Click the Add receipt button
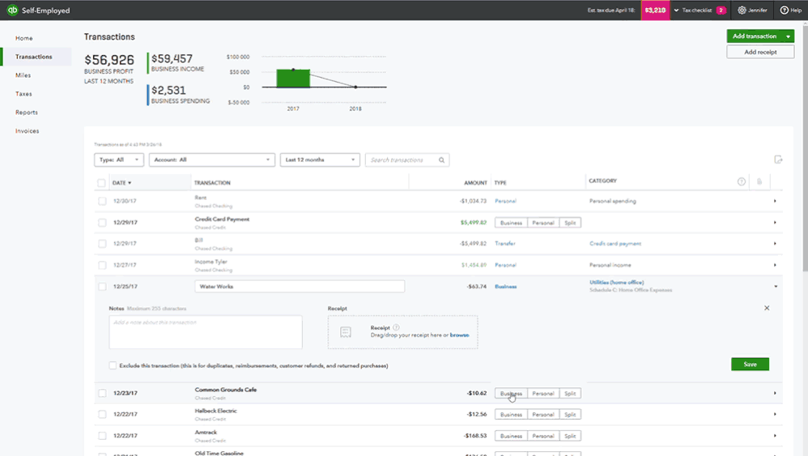 [x=759, y=52]
